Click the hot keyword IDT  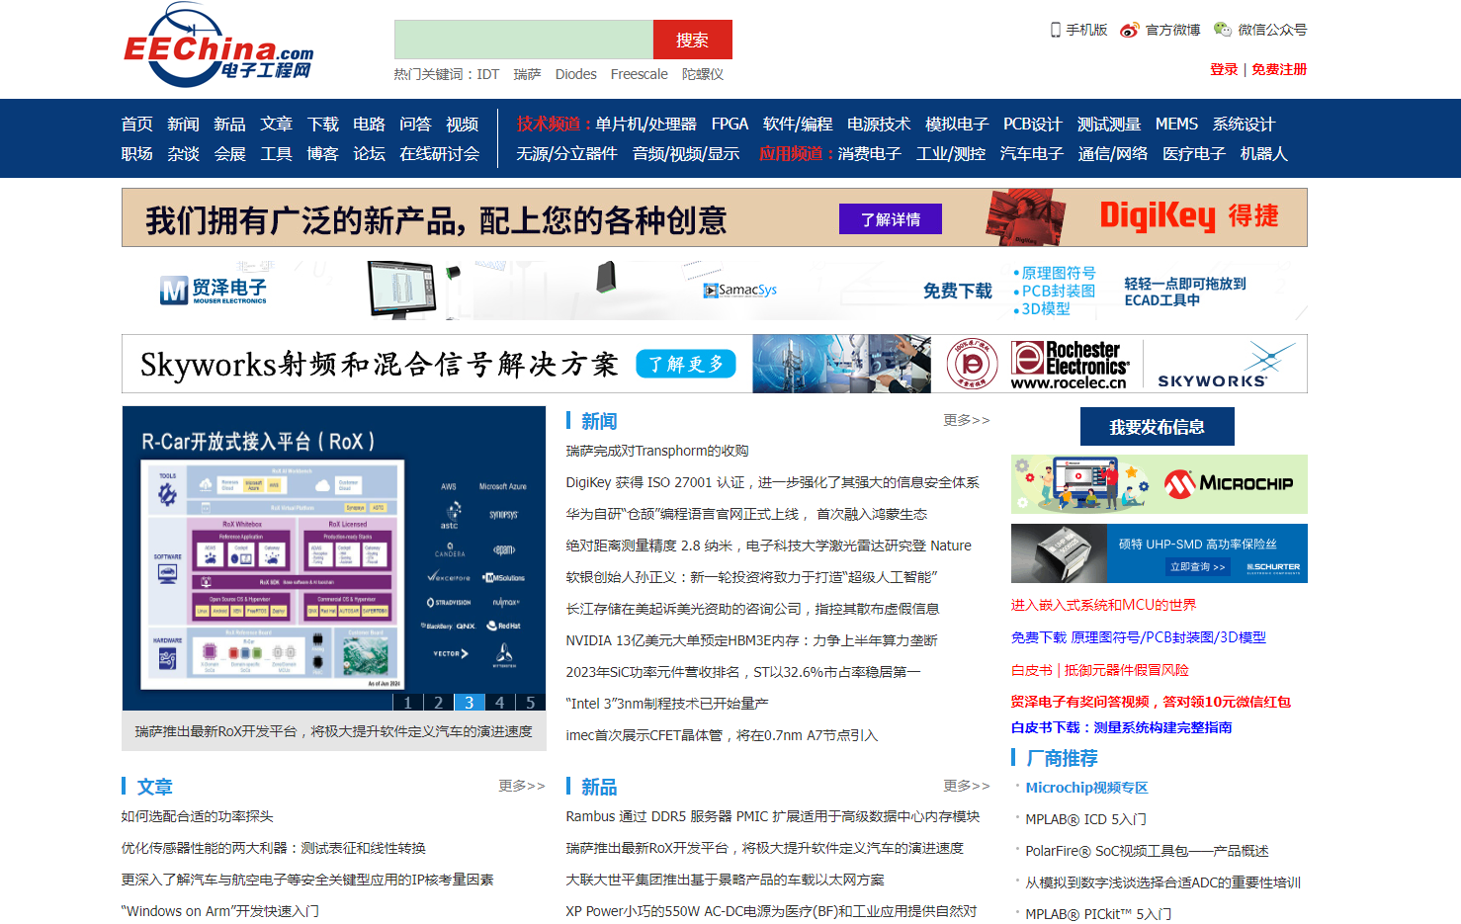[487, 74]
